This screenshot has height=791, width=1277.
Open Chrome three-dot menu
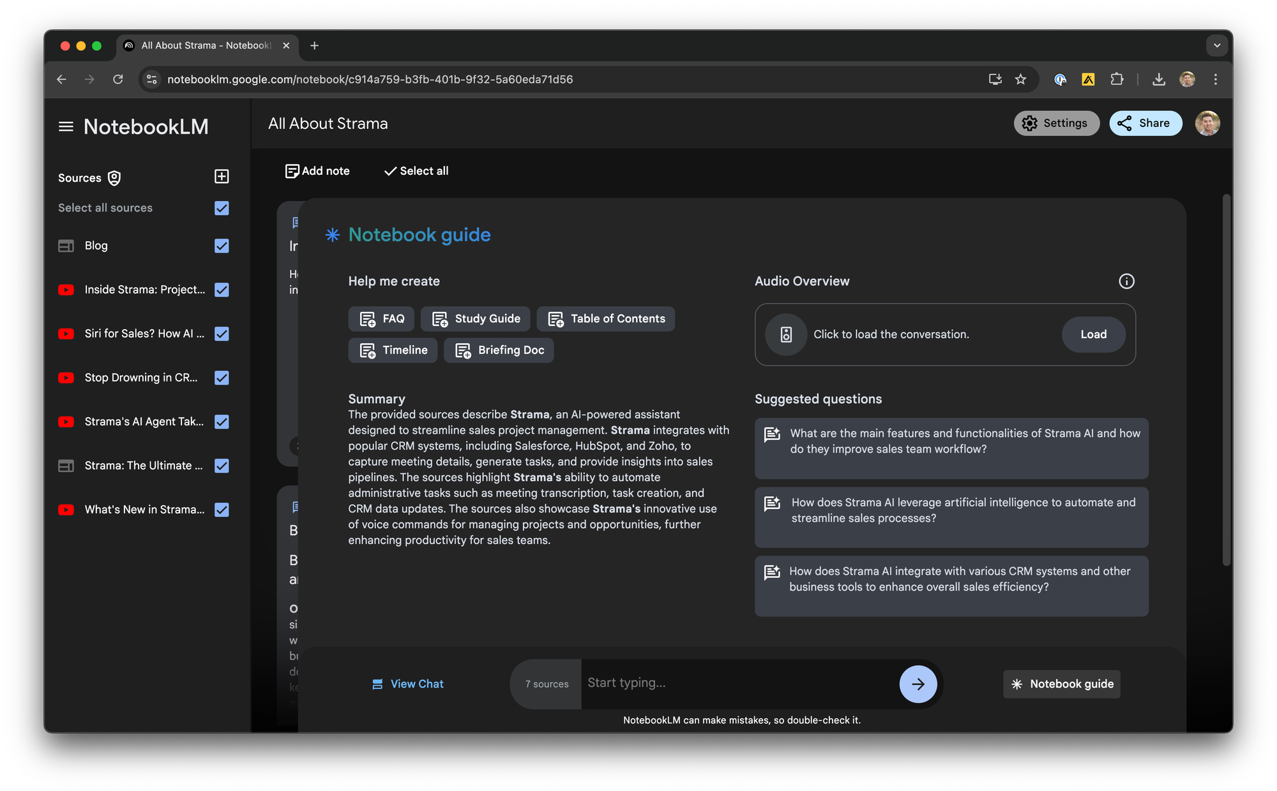1215,79
